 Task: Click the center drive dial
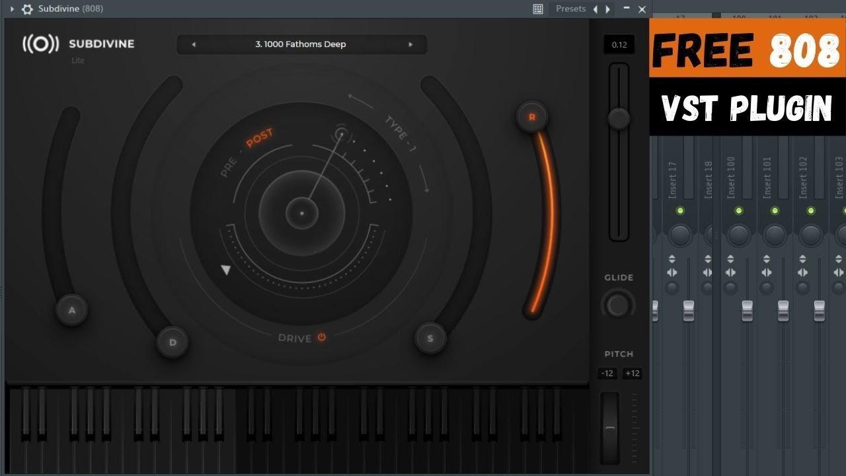click(x=301, y=213)
